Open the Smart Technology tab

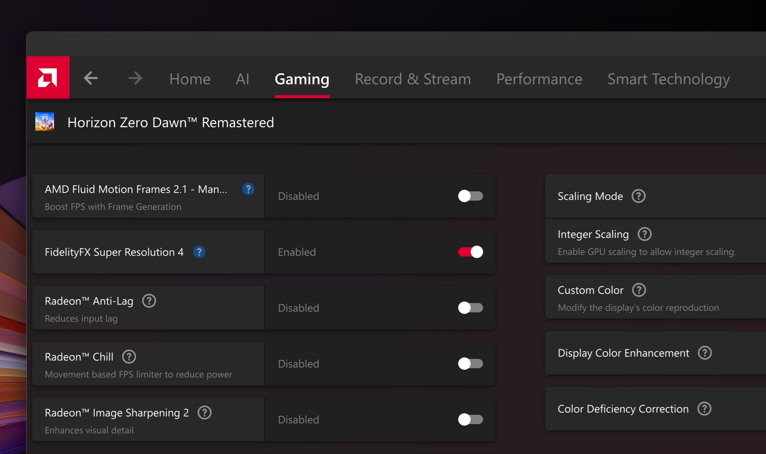click(668, 79)
